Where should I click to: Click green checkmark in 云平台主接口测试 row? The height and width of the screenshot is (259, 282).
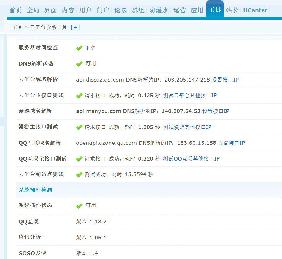pos(79,96)
